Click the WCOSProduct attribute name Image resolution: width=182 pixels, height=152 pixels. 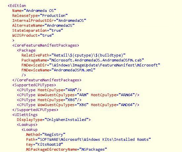tap(25, 35)
